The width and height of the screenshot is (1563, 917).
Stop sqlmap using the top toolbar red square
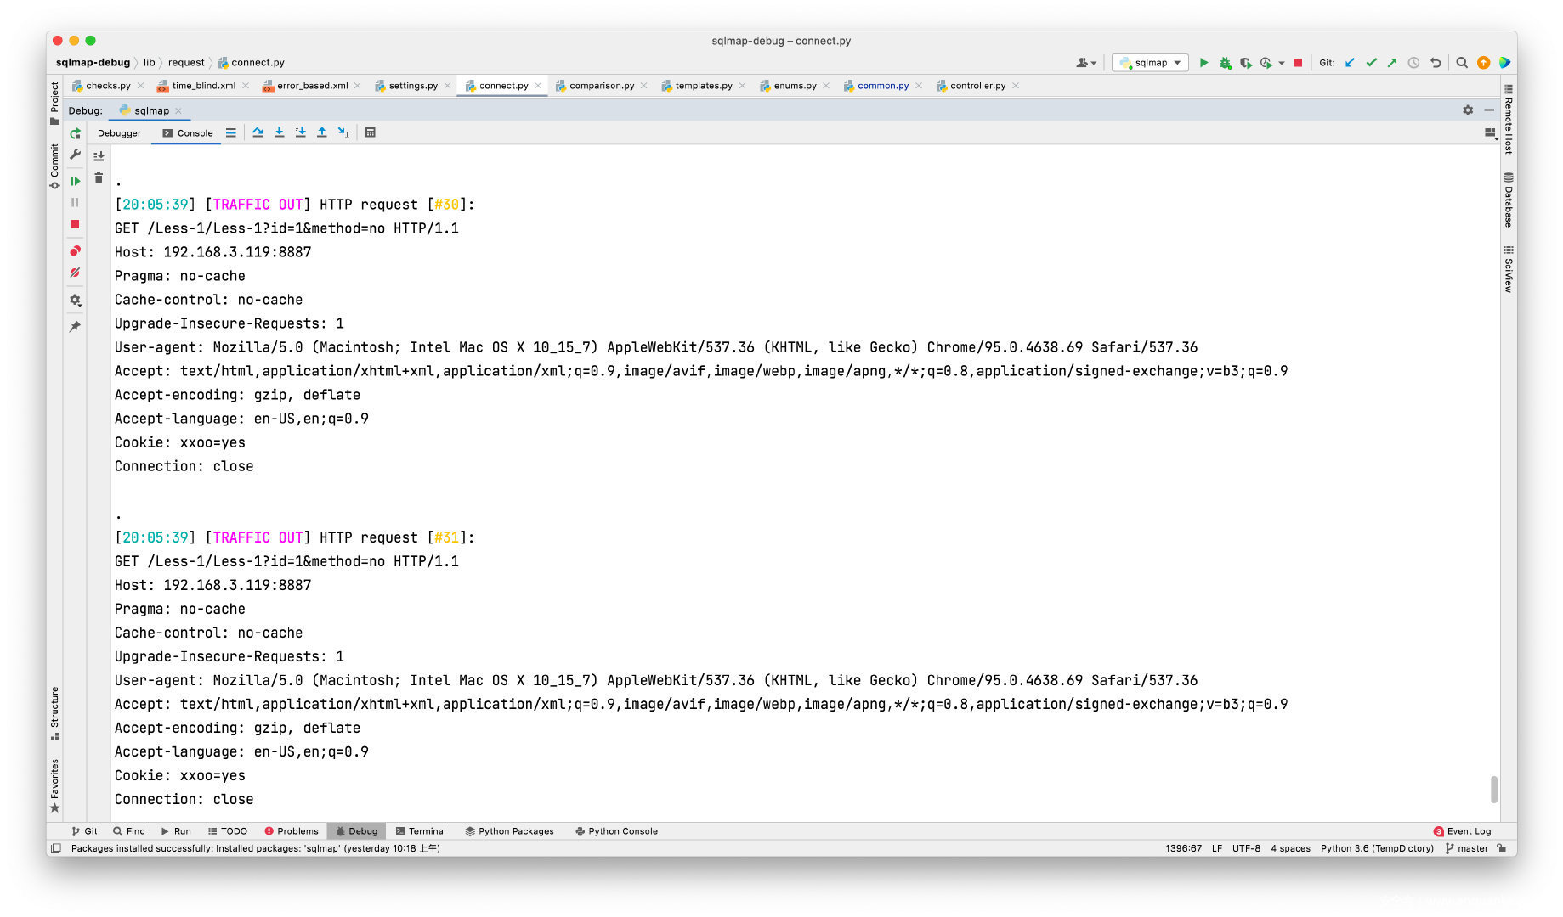click(x=1298, y=63)
